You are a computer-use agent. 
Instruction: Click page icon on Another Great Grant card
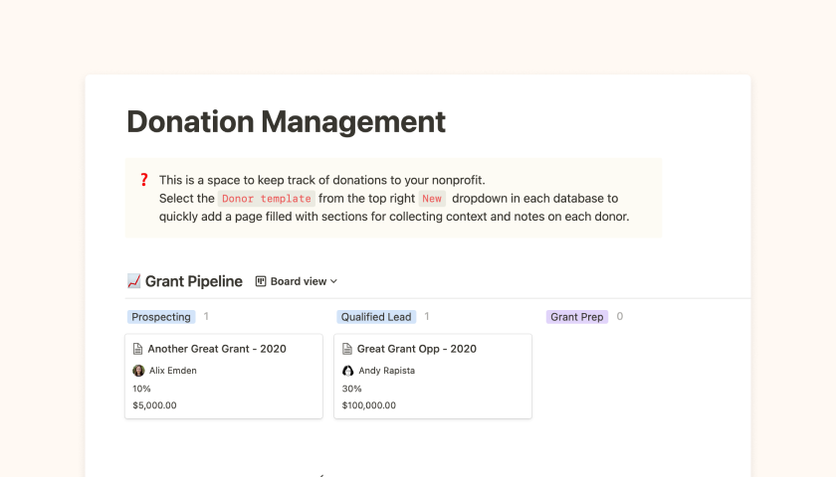pos(138,349)
